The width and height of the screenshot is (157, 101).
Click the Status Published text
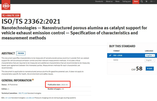coord(9,85)
